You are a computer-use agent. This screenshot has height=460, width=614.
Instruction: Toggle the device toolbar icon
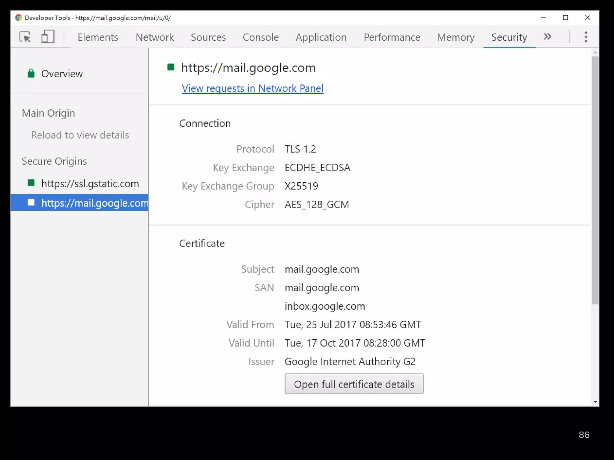48,37
